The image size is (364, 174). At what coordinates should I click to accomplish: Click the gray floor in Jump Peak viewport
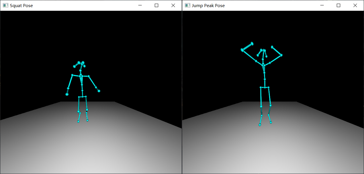tap(273, 148)
